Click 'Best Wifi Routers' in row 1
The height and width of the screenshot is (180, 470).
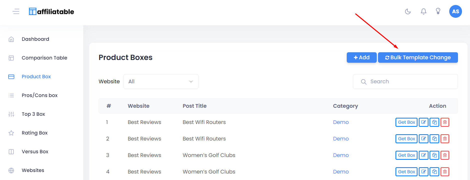(x=204, y=122)
